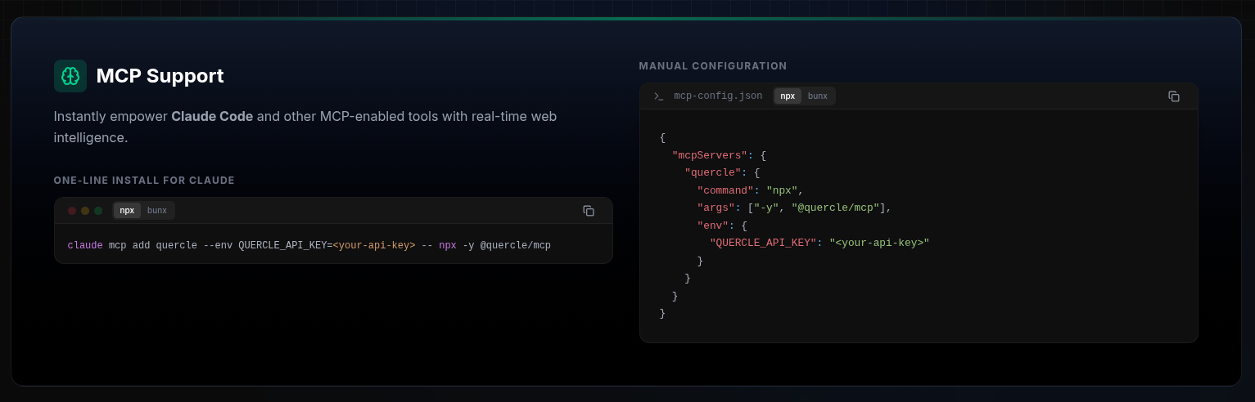The width and height of the screenshot is (1255, 402).
Task: Click the "@quercle/mcp" value in the JSON
Action: [835, 208]
